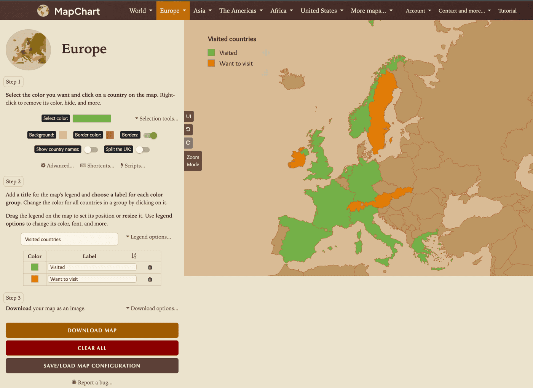Enable Show country names toggle
Image resolution: width=533 pixels, height=388 pixels.
[91, 149]
